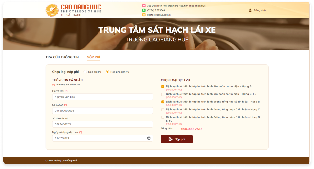
Task: Click the THÔNG TIN CÁ NHÂN heading
Action: 67,80
